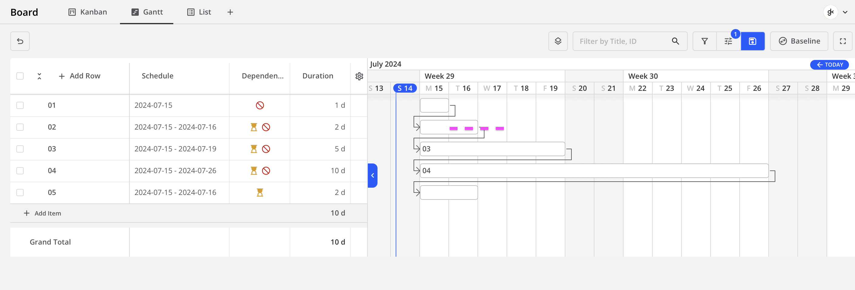This screenshot has width=855, height=290.
Task: Open the layers stack icon
Action: [x=558, y=41]
